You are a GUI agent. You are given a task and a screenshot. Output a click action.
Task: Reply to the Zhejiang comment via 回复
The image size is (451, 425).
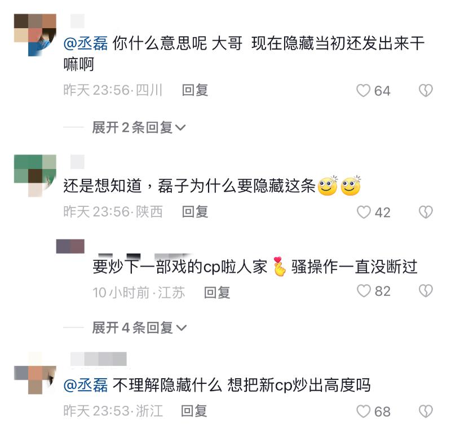(x=194, y=410)
